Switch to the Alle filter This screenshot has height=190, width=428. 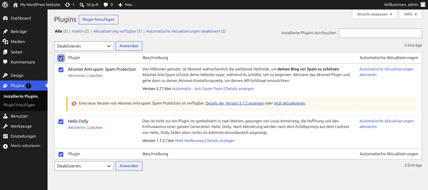coord(58,31)
